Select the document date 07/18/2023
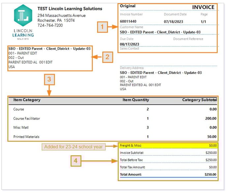Viewport: 227px width, 193px height. pyautogui.click(x=174, y=22)
